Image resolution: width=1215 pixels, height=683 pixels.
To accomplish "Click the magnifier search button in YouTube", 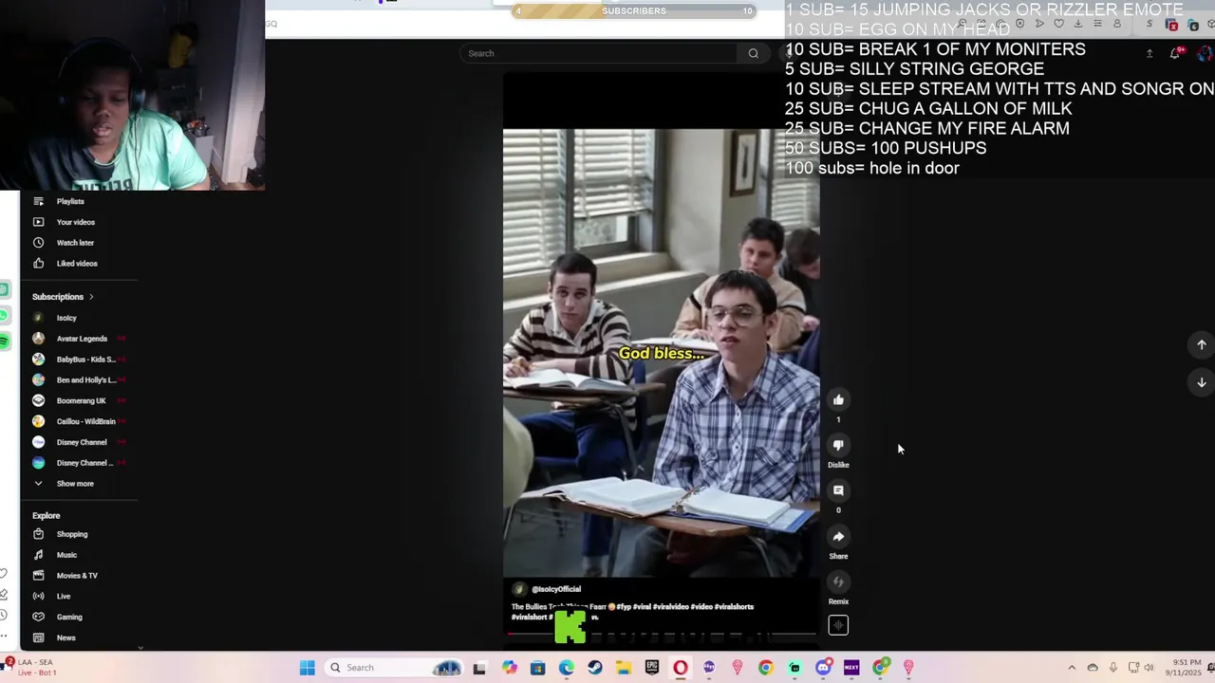I will tap(754, 53).
